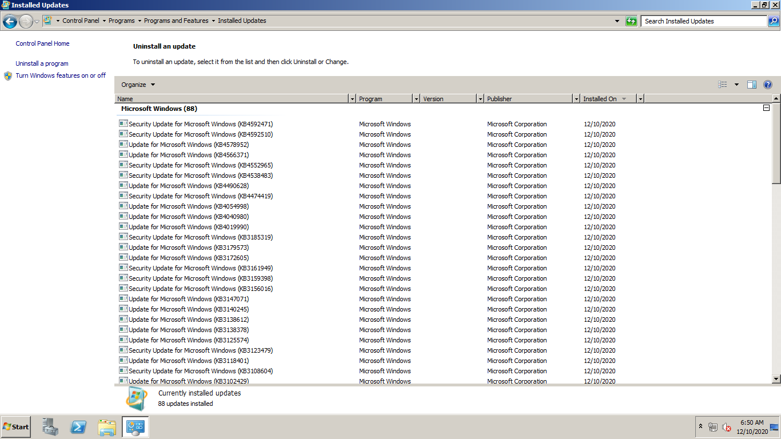
Task: Open filter dropdown for Version column
Action: 480,99
